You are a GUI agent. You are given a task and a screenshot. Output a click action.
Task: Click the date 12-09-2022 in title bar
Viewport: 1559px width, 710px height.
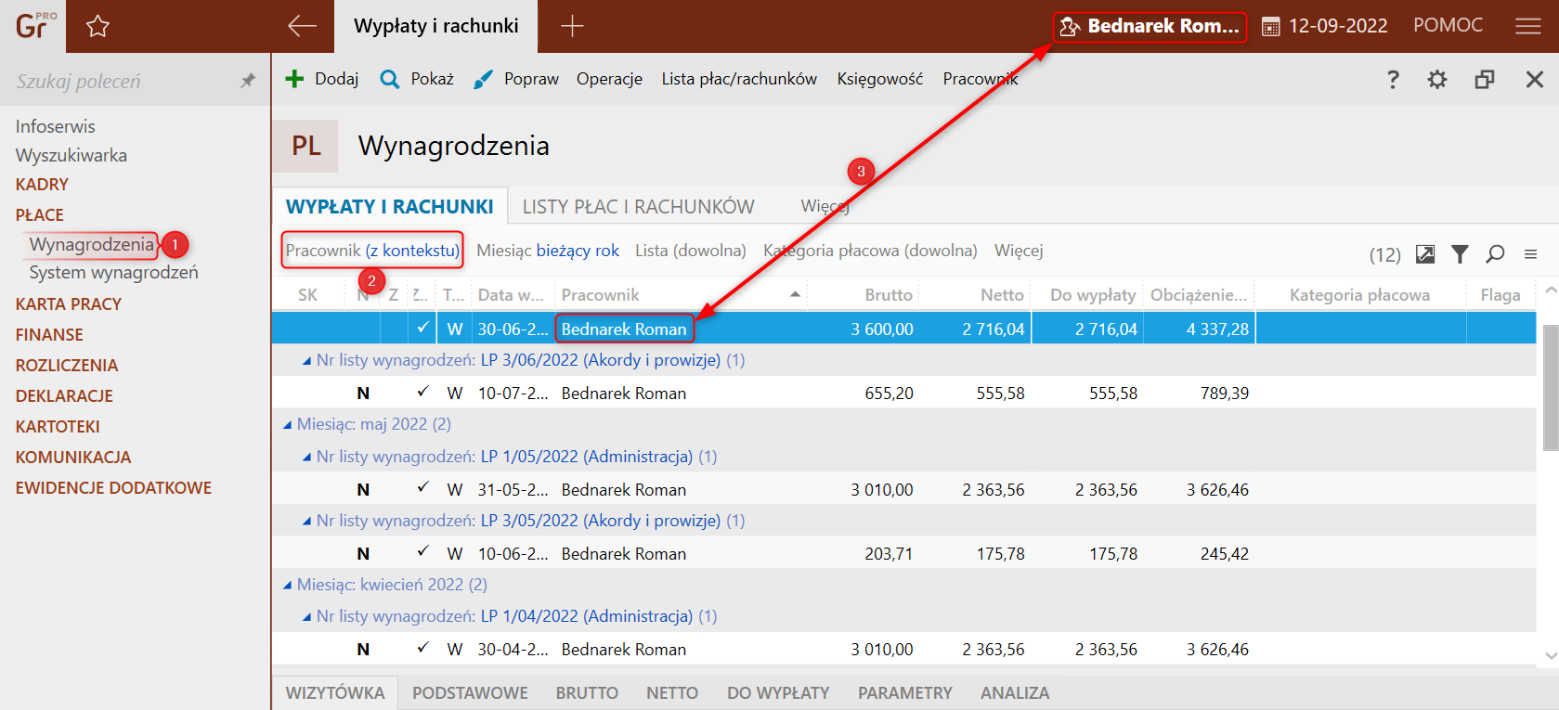pos(1338,26)
